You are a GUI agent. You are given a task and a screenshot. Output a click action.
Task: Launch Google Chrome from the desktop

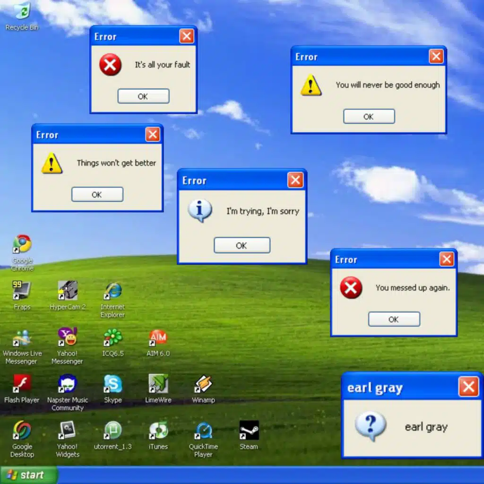pos(22,252)
